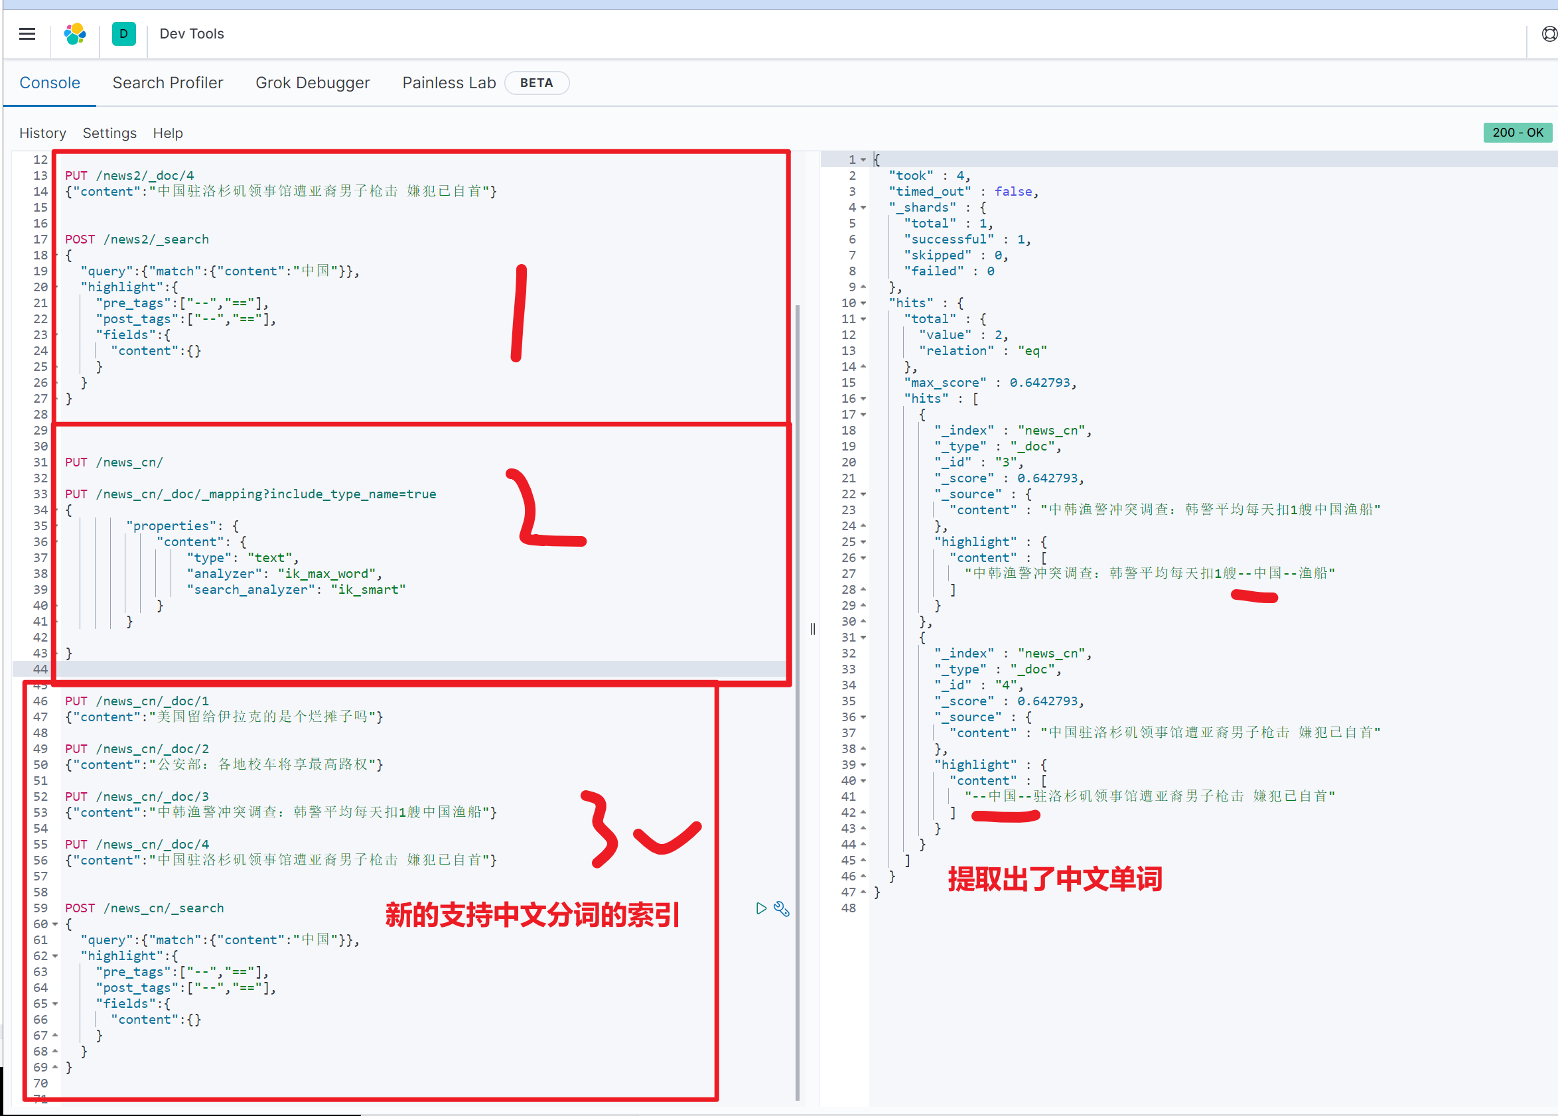Click the Elastic logo icon
Screen dimensions: 1558x1116
pos(75,34)
